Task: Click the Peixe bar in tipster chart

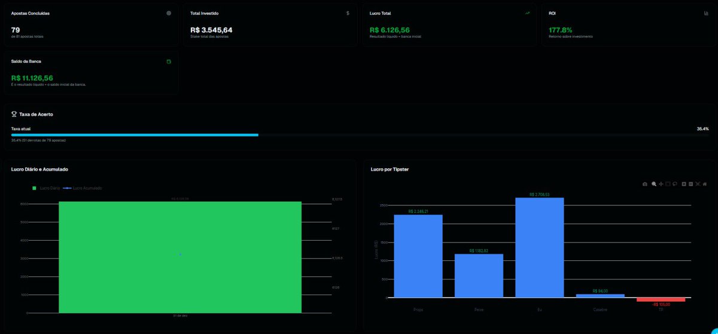Action: 479,275
